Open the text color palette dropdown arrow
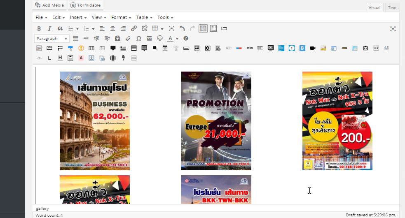Image resolution: width=405 pixels, height=218 pixels. click(177, 39)
